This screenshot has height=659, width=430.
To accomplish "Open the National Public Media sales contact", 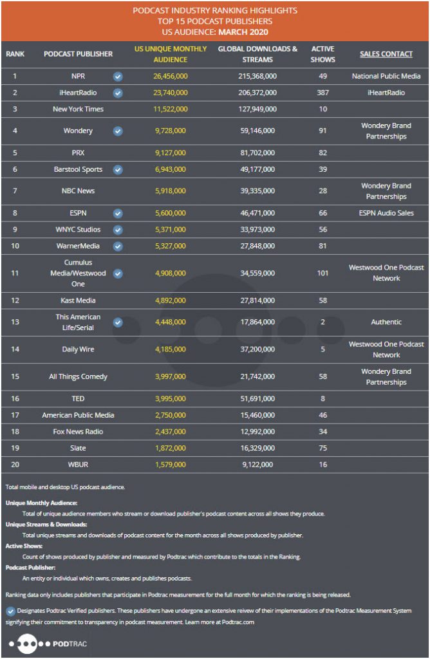I will pos(386,77).
